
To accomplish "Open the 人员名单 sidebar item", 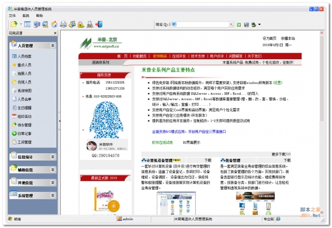I will coord(22,99).
